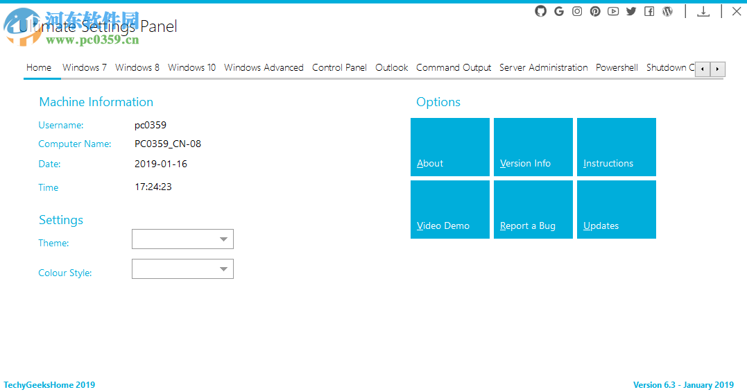
Task: Open the Version Info tile
Action: pyautogui.click(x=533, y=147)
